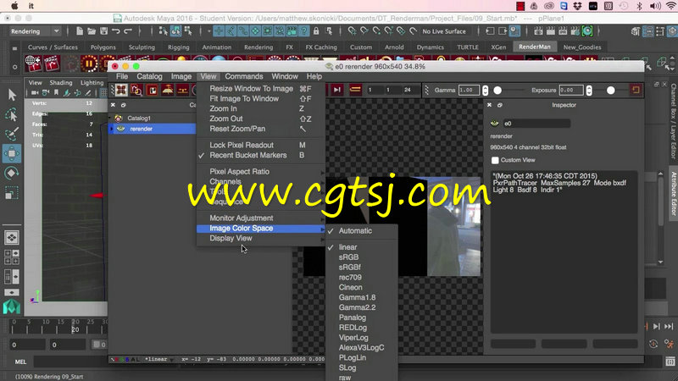The image size is (678, 381).
Task: Open the Catalog menu in render window
Action: point(149,76)
